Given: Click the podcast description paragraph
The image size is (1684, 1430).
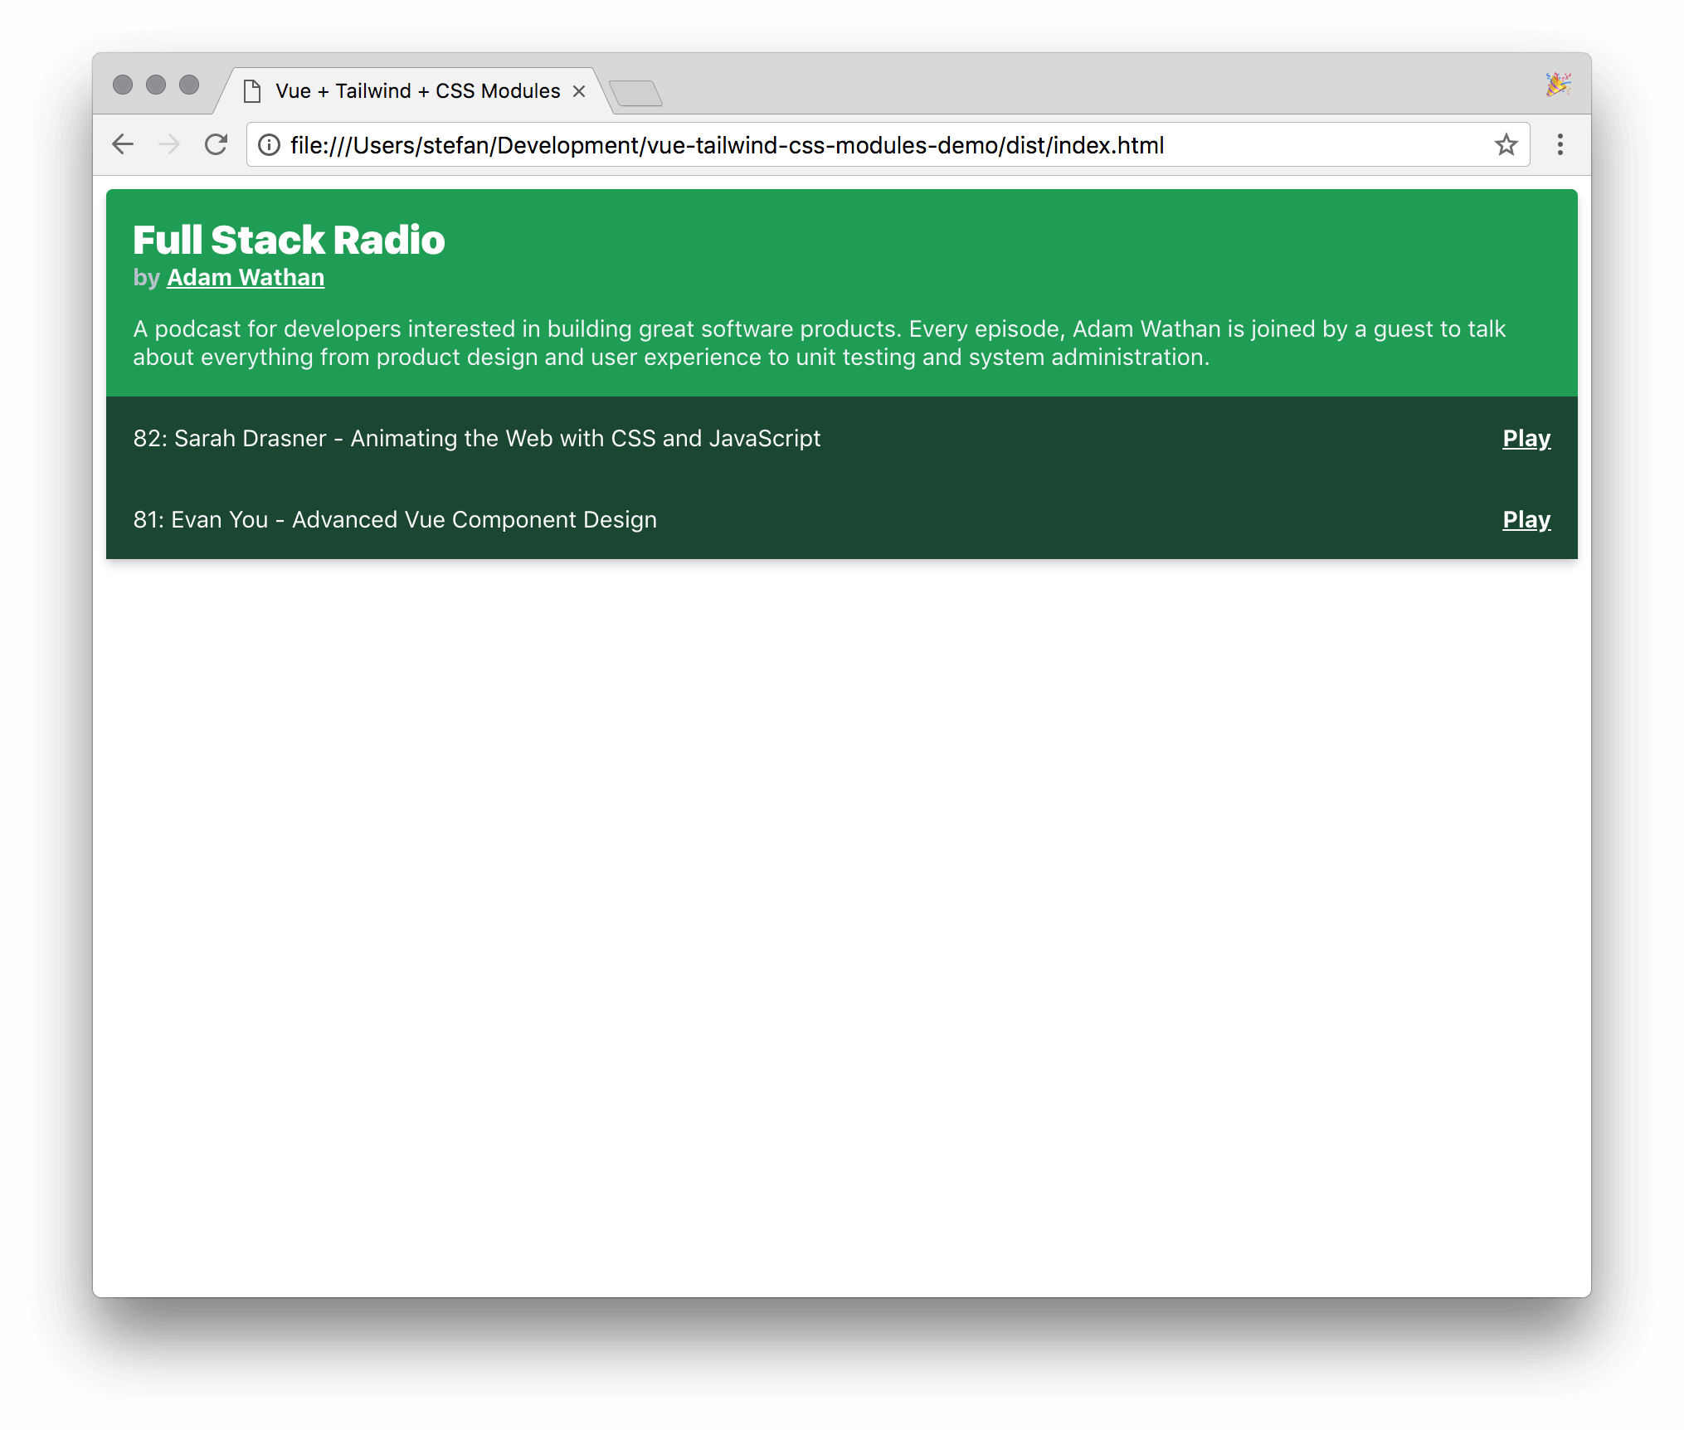Looking at the screenshot, I should (818, 343).
